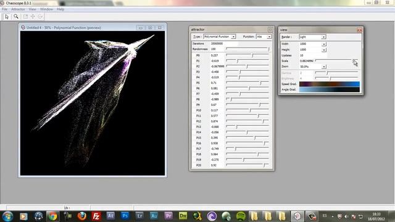Open the Window menu

[x=46, y=9]
